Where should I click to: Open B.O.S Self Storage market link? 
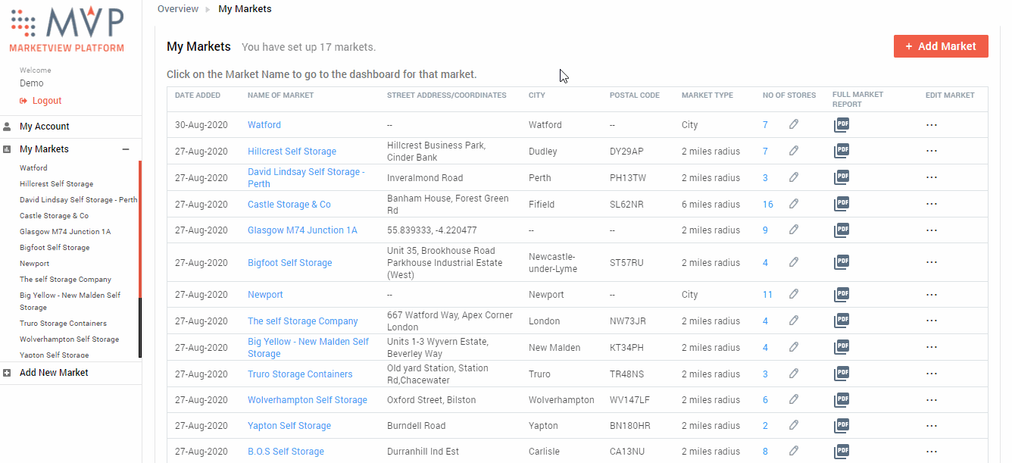click(x=286, y=452)
